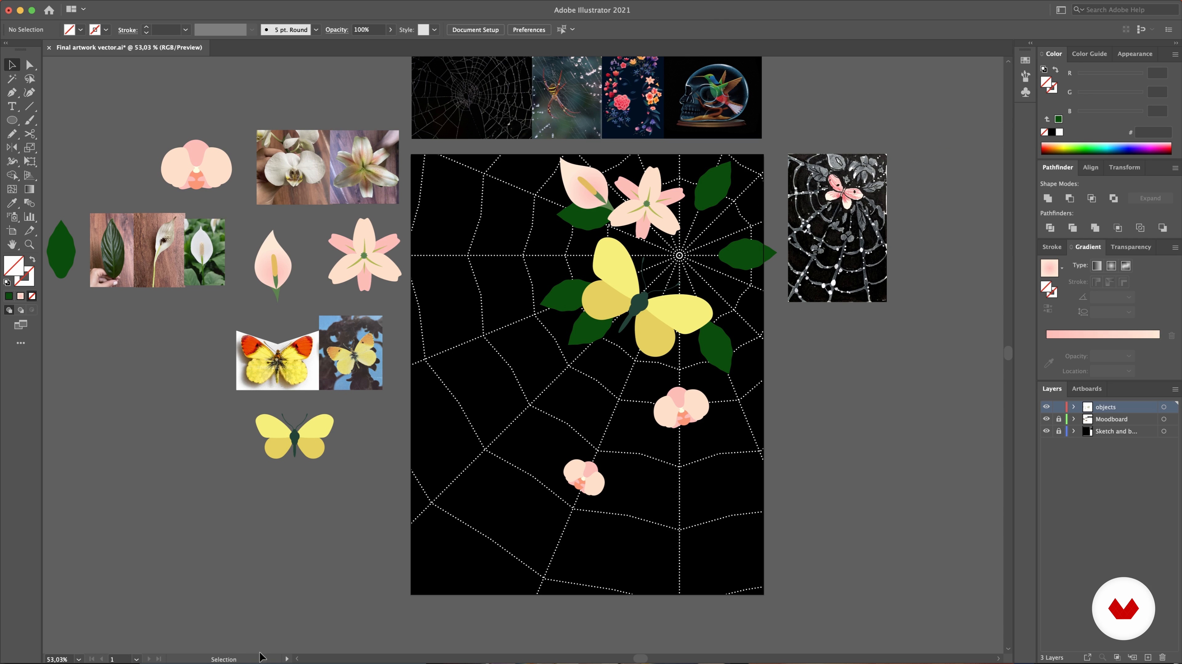The image size is (1182, 664).
Task: Expand the objects layer
Action: [x=1074, y=406]
